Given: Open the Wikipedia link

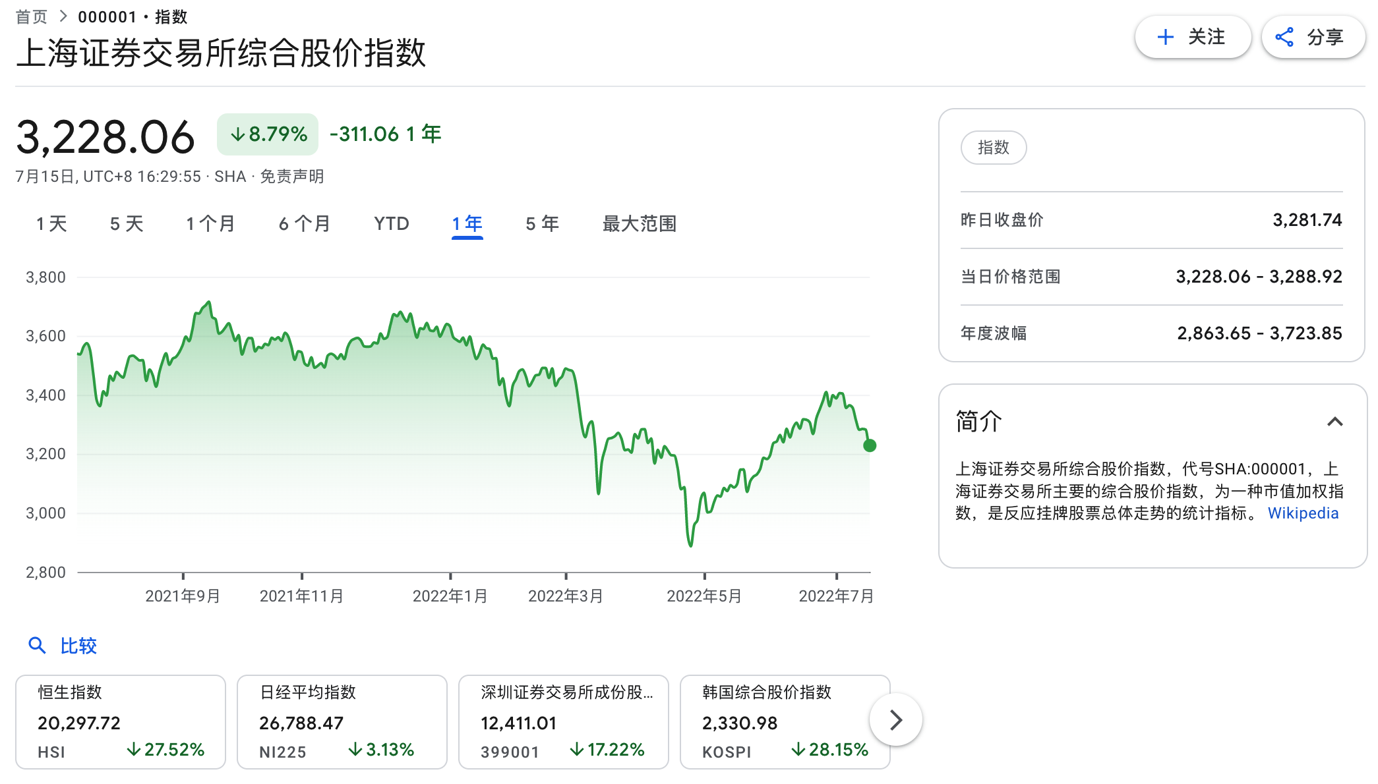Looking at the screenshot, I should pos(1303,513).
